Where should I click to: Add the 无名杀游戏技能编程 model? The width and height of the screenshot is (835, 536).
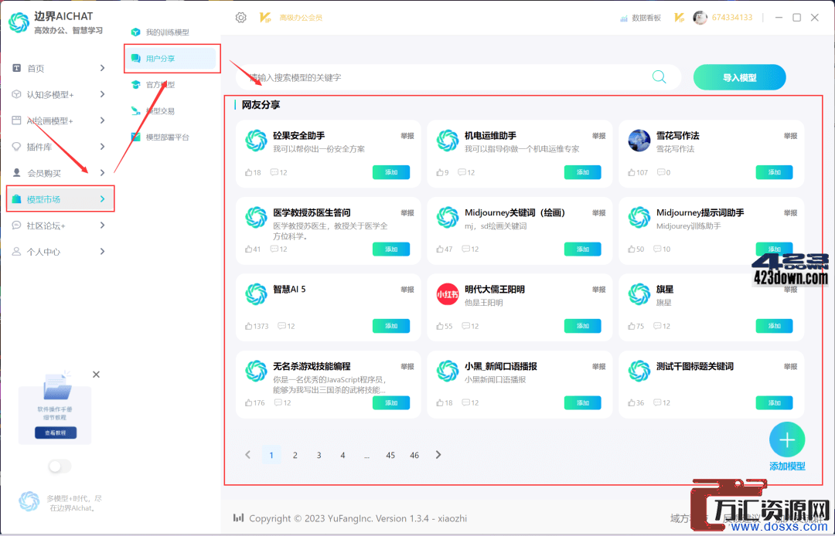391,402
